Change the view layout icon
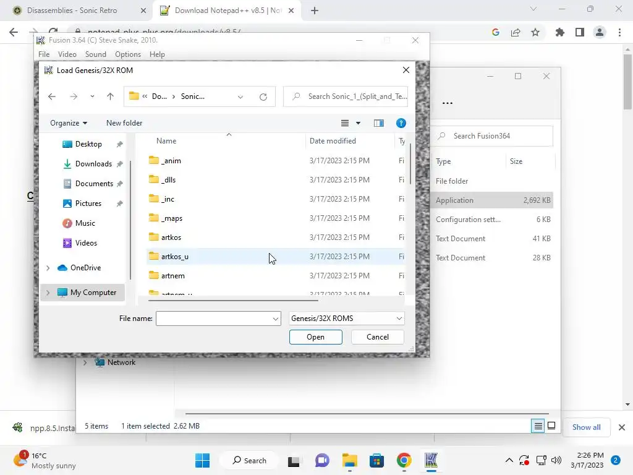 point(345,123)
